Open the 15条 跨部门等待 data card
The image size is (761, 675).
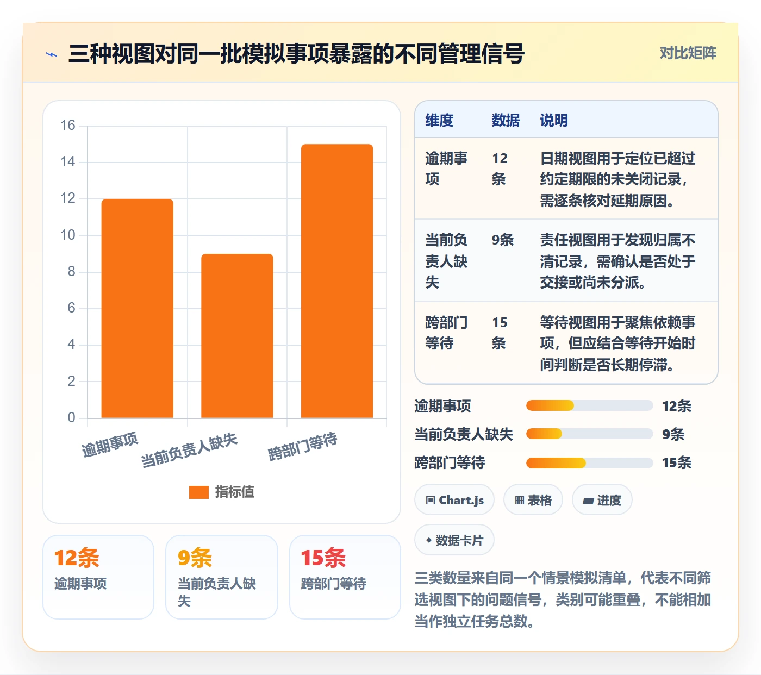(345, 577)
